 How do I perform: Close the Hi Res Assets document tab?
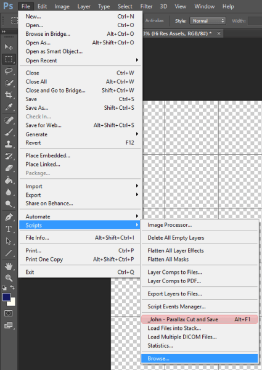(219, 33)
